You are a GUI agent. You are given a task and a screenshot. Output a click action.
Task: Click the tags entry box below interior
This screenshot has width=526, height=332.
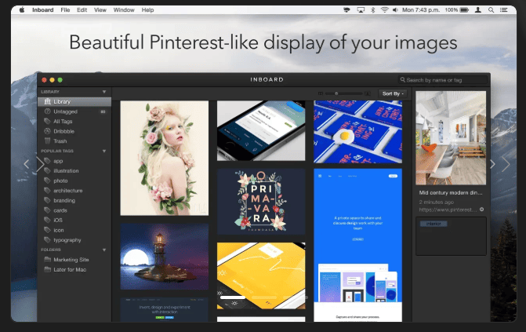tap(451, 236)
